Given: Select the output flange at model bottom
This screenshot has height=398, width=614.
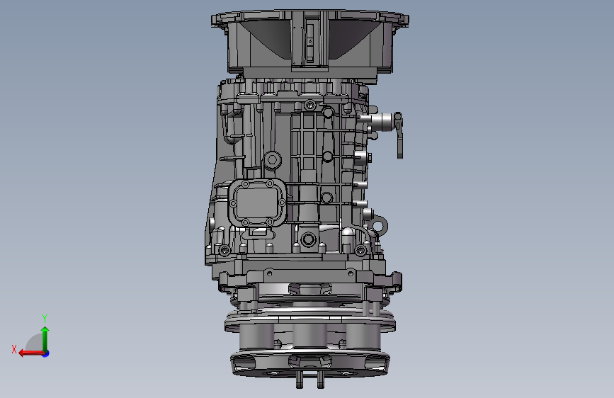Looking at the screenshot, I should [x=309, y=364].
